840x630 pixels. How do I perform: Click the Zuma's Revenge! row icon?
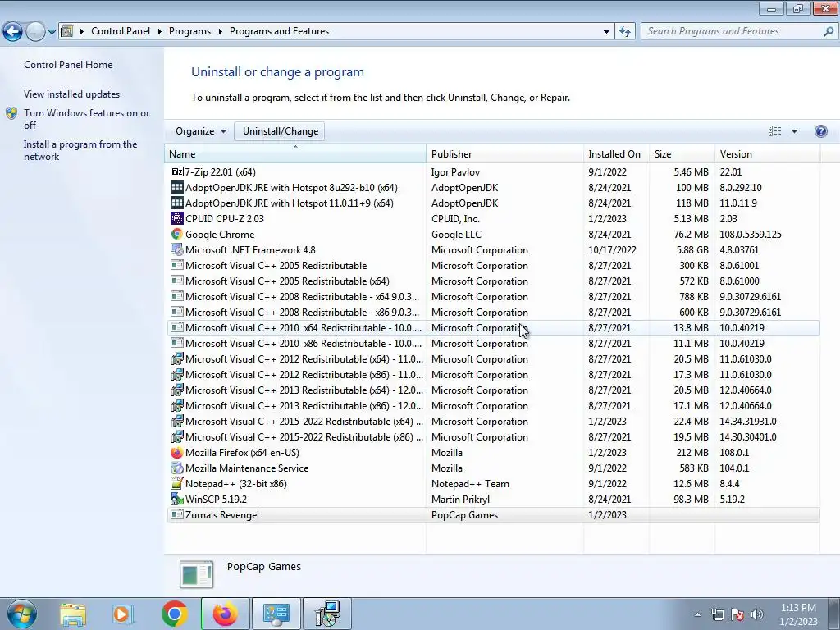(x=177, y=515)
